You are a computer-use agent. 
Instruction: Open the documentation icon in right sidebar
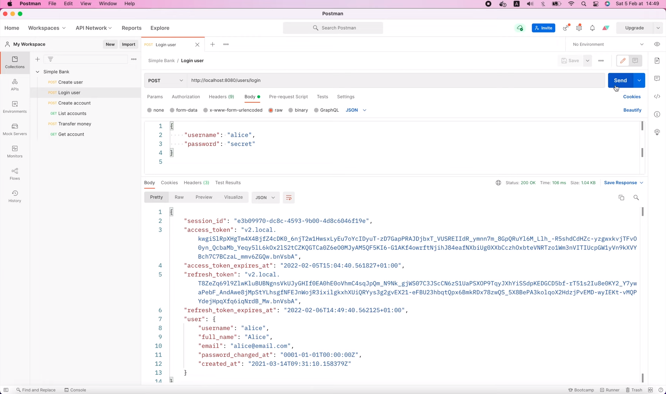[657, 61]
